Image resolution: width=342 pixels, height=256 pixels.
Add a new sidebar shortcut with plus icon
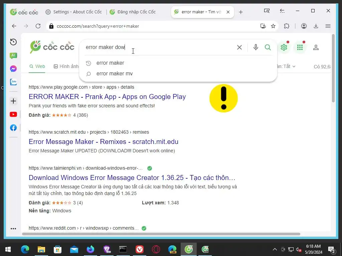13,101
